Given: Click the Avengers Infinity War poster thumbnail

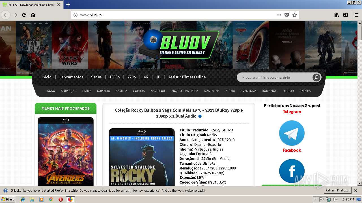Looking at the screenshot, I should pos(66,151).
